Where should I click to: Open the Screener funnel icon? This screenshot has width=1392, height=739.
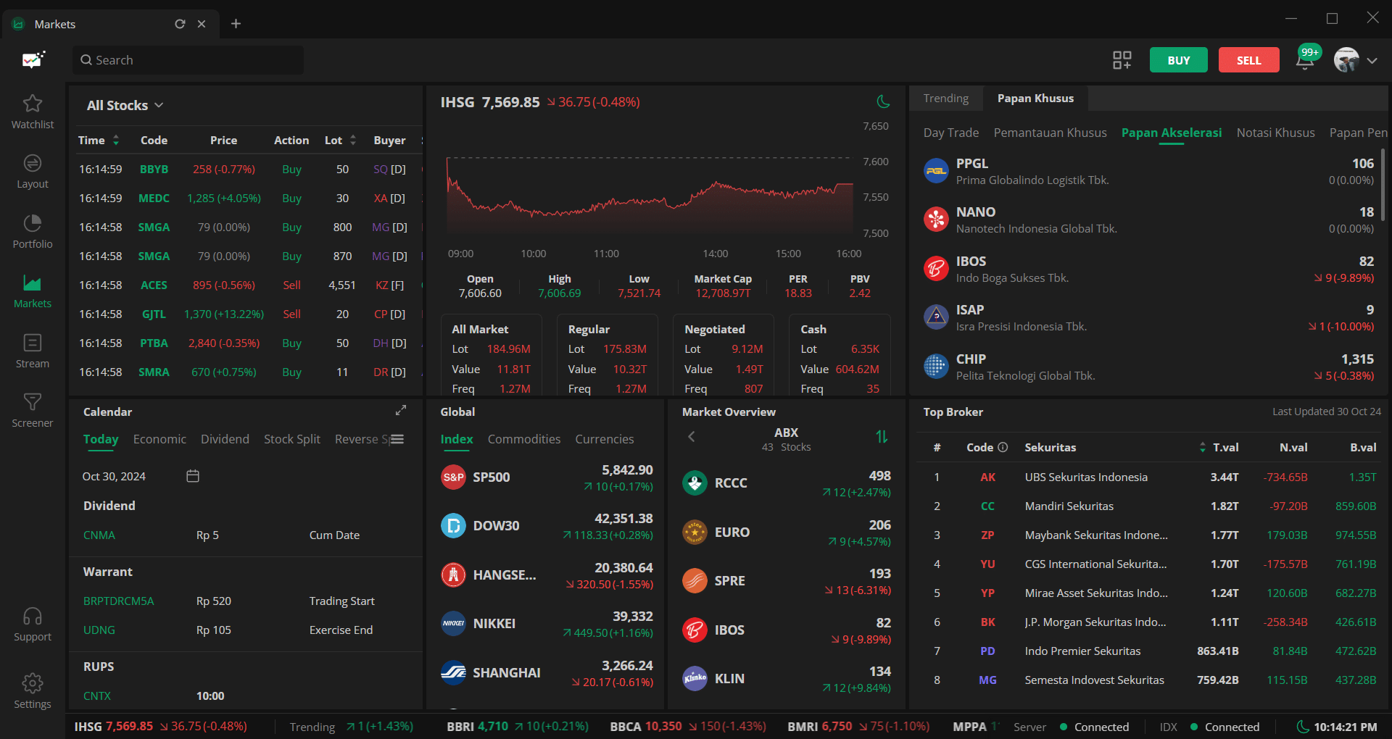[x=33, y=401]
